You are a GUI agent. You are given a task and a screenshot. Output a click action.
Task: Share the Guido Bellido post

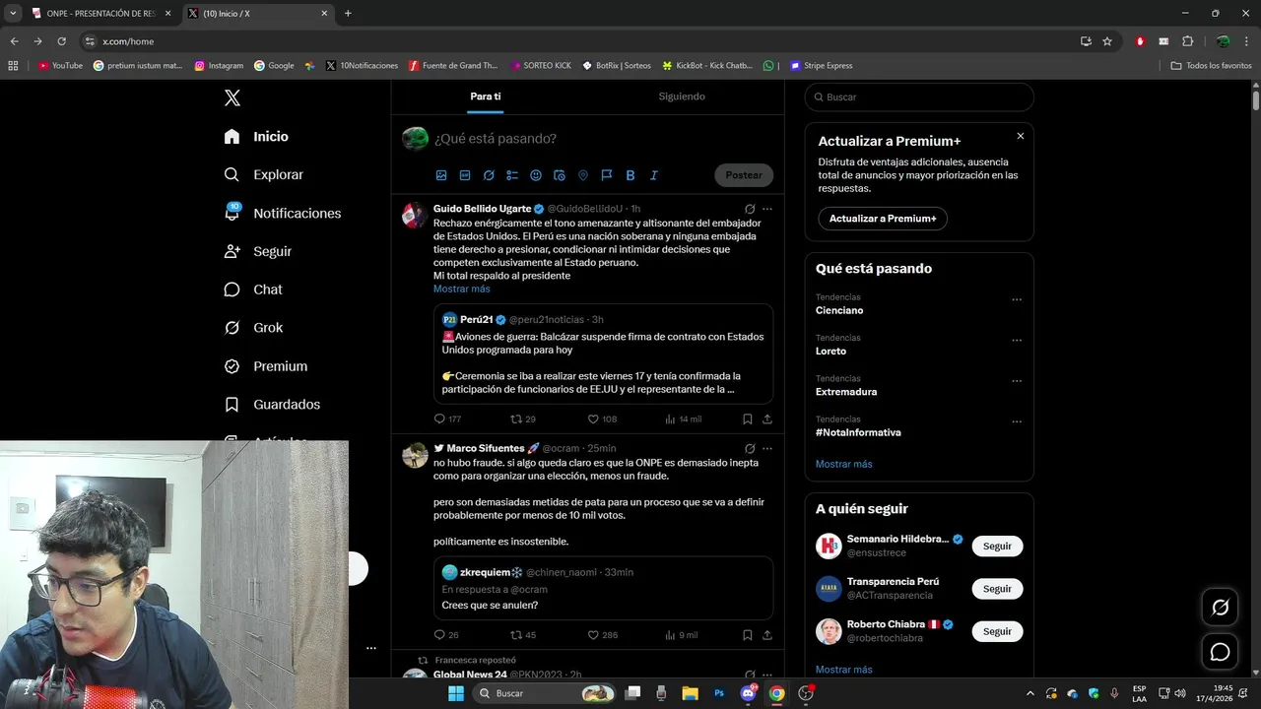(767, 419)
